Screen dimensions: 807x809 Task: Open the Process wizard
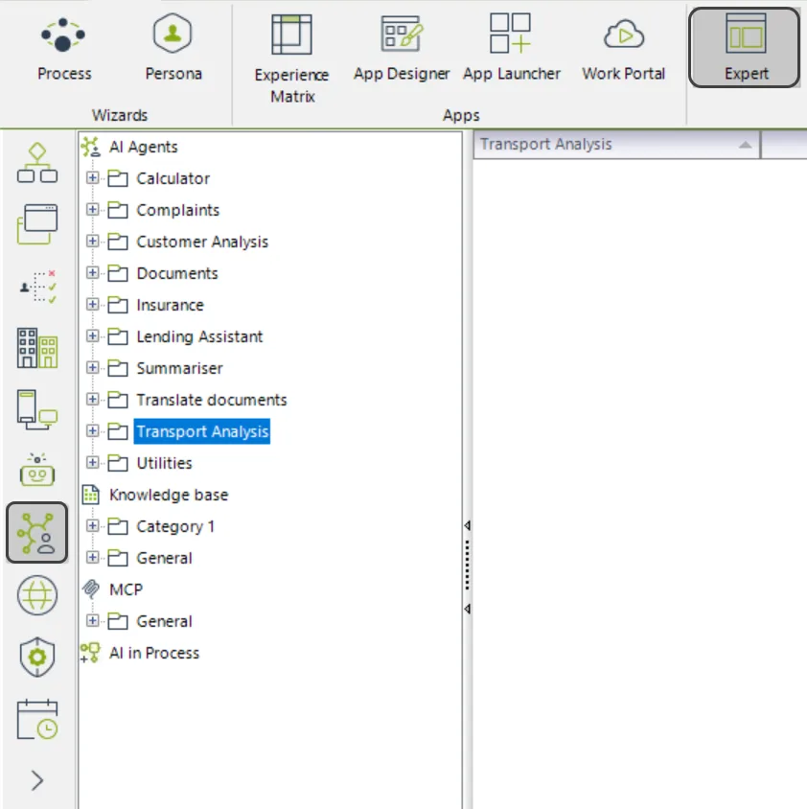tap(64, 49)
